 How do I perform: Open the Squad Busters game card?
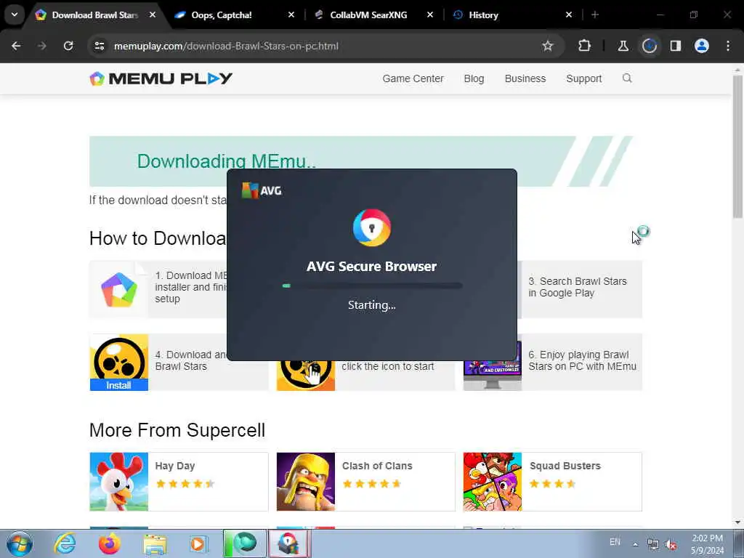click(552, 482)
